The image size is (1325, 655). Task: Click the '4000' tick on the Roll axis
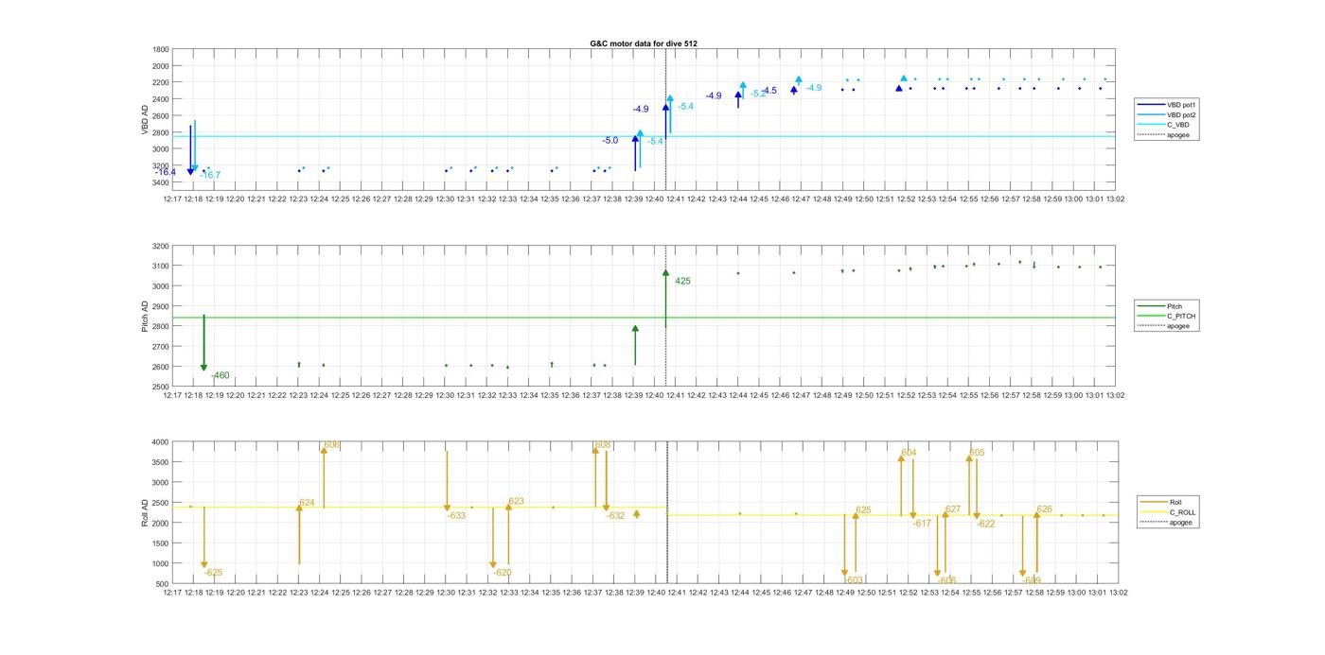pyautogui.click(x=161, y=442)
